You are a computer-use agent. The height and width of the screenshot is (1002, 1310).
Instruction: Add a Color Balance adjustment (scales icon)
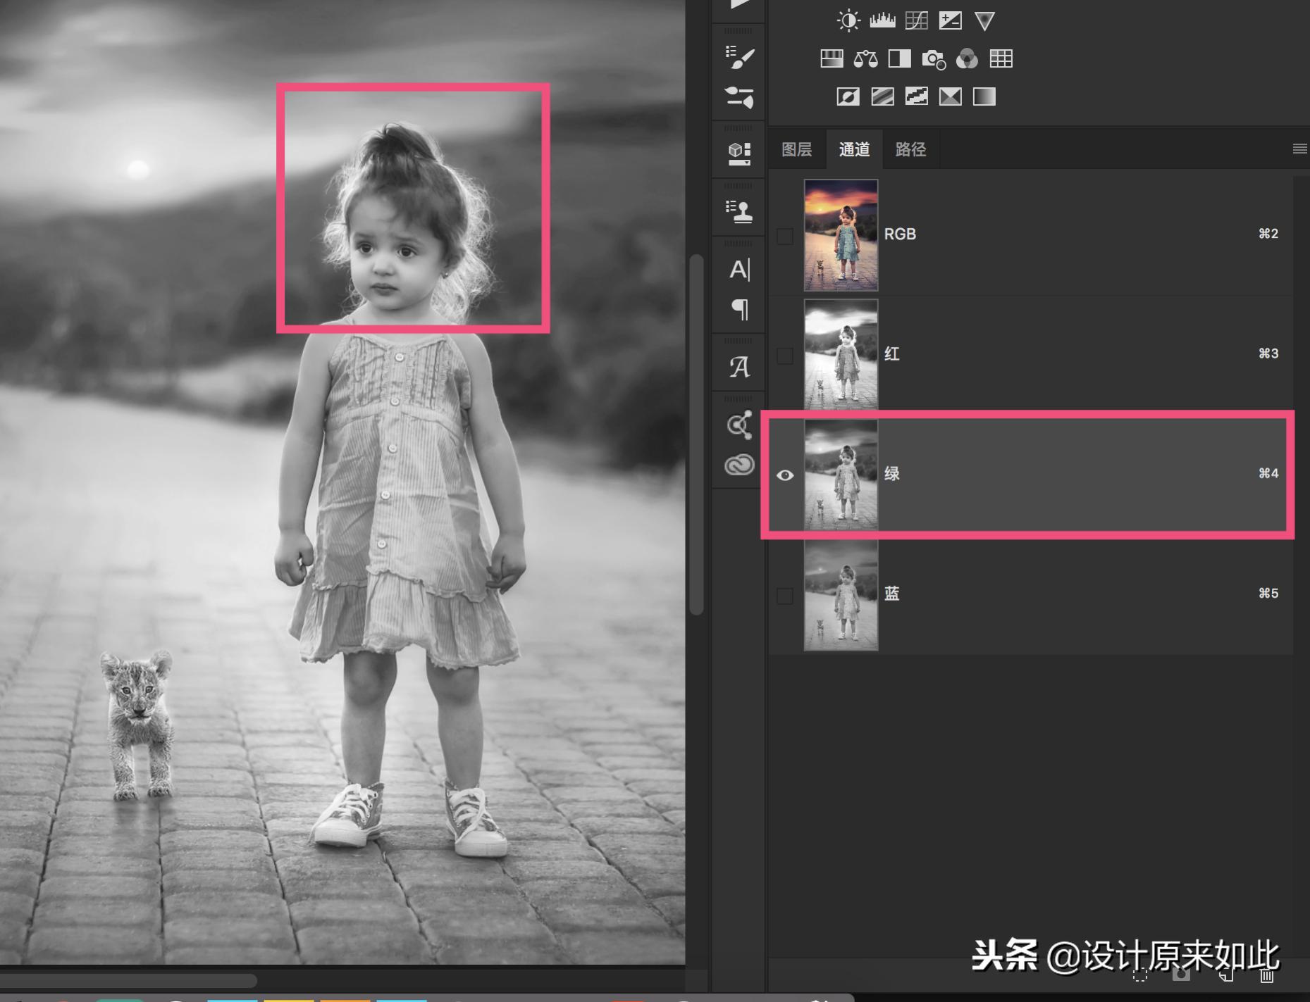tap(865, 58)
